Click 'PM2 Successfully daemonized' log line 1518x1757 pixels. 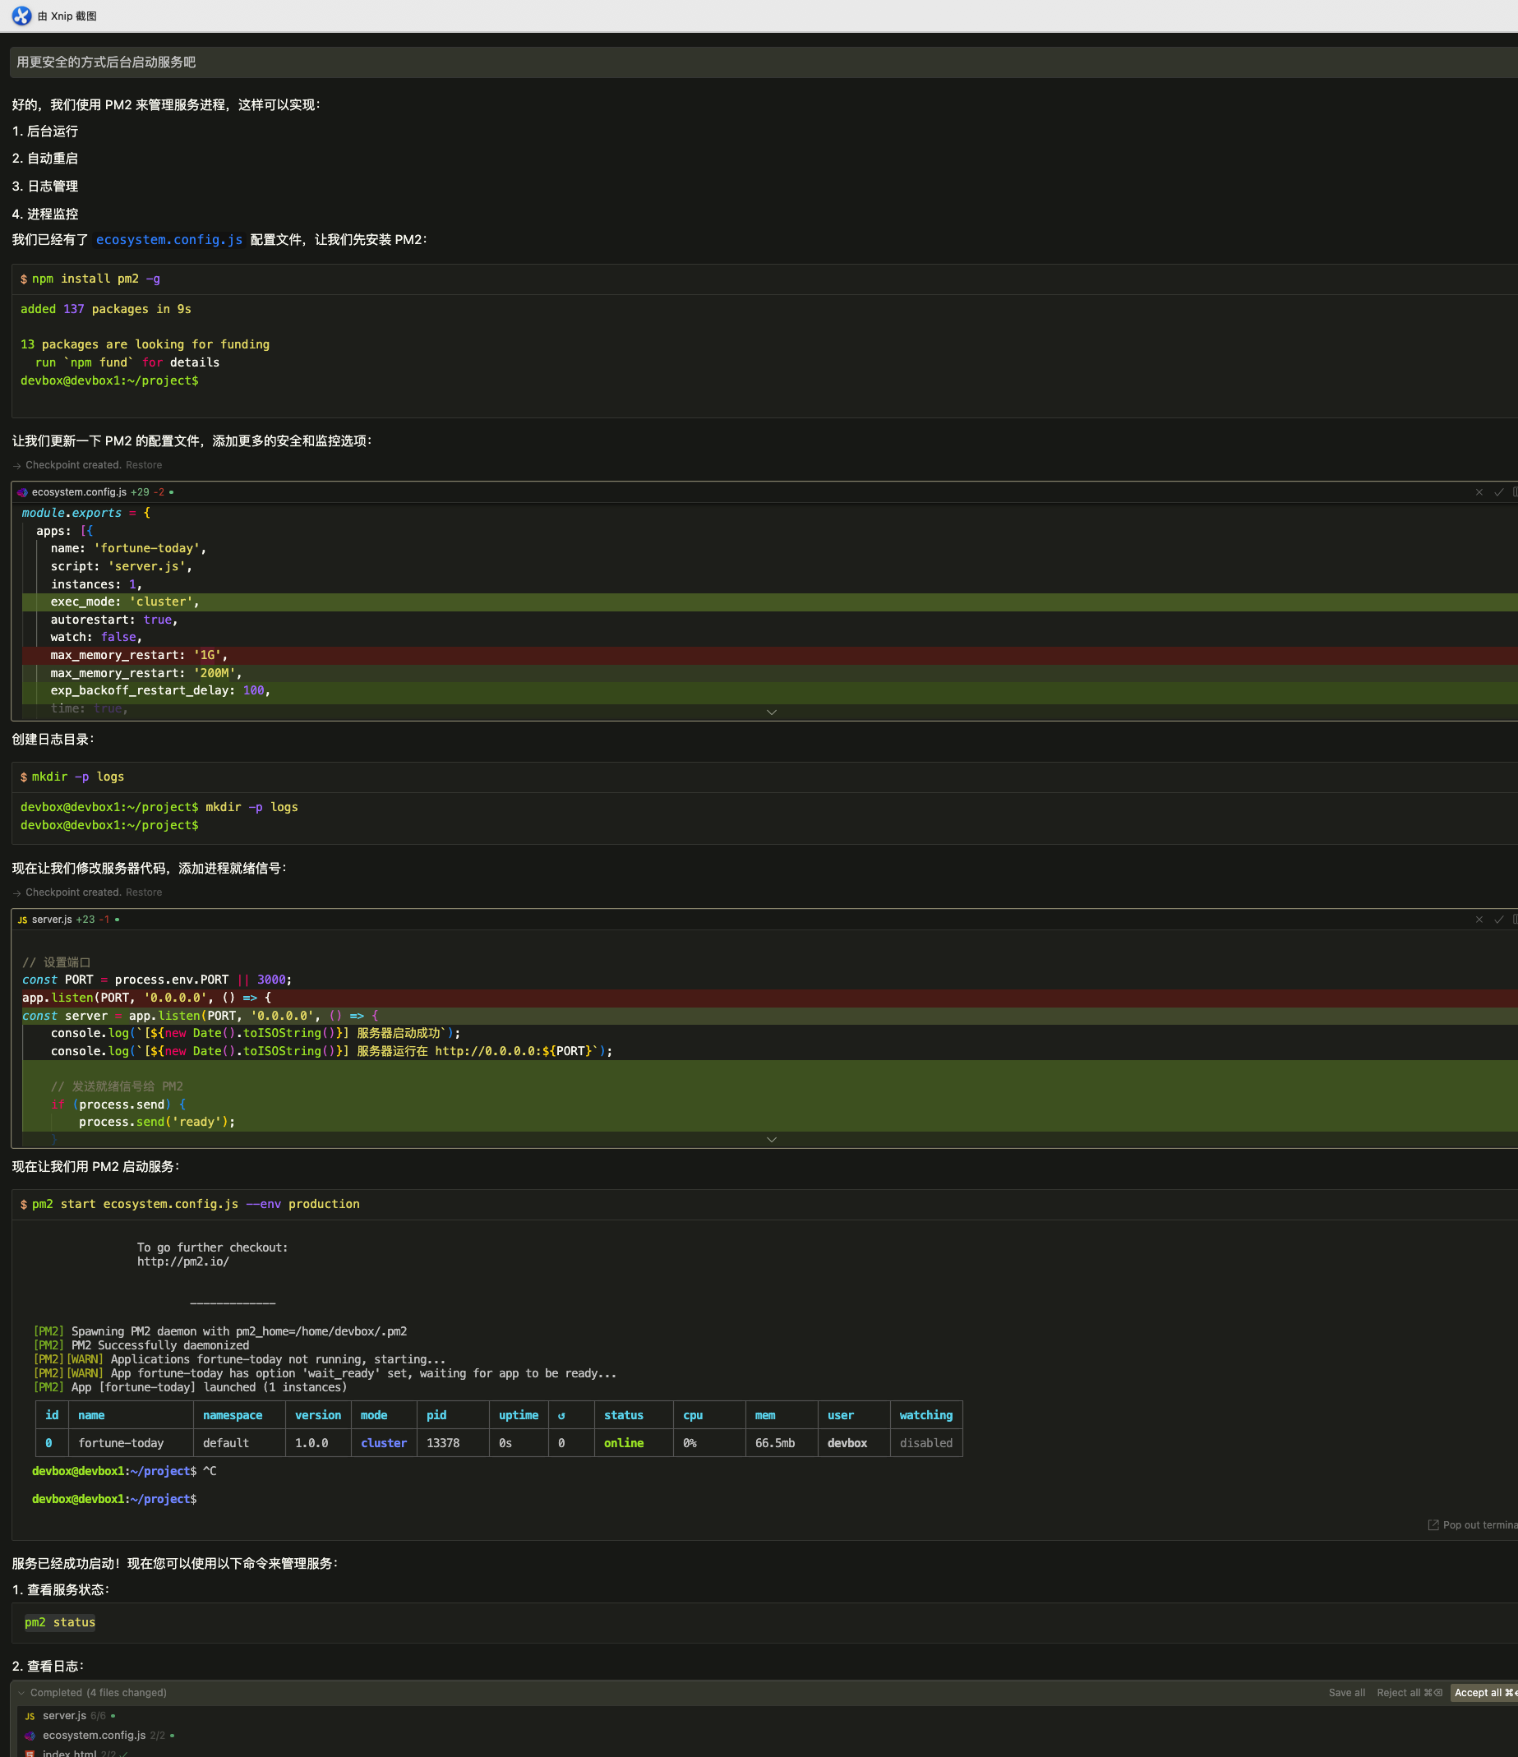(x=141, y=1346)
